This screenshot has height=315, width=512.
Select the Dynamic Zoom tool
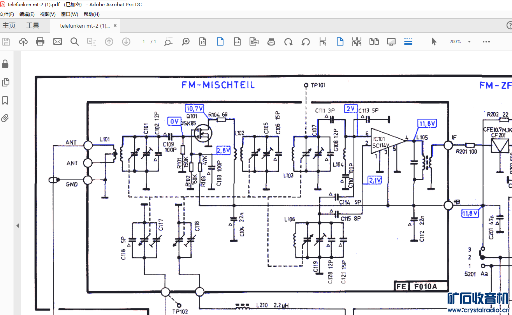click(186, 42)
